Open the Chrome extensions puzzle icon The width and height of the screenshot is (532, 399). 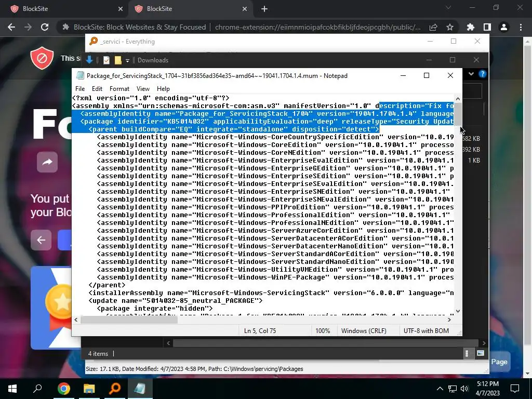pyautogui.click(x=471, y=27)
